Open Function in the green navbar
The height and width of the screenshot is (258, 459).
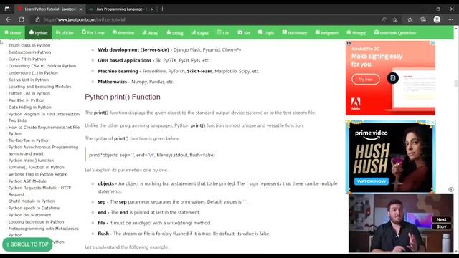123,33
